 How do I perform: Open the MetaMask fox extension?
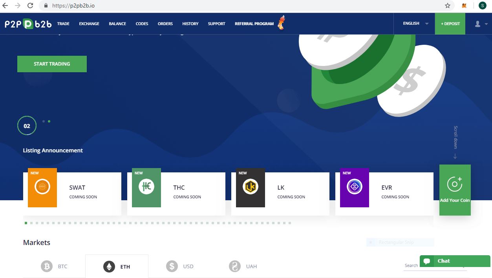465,6
